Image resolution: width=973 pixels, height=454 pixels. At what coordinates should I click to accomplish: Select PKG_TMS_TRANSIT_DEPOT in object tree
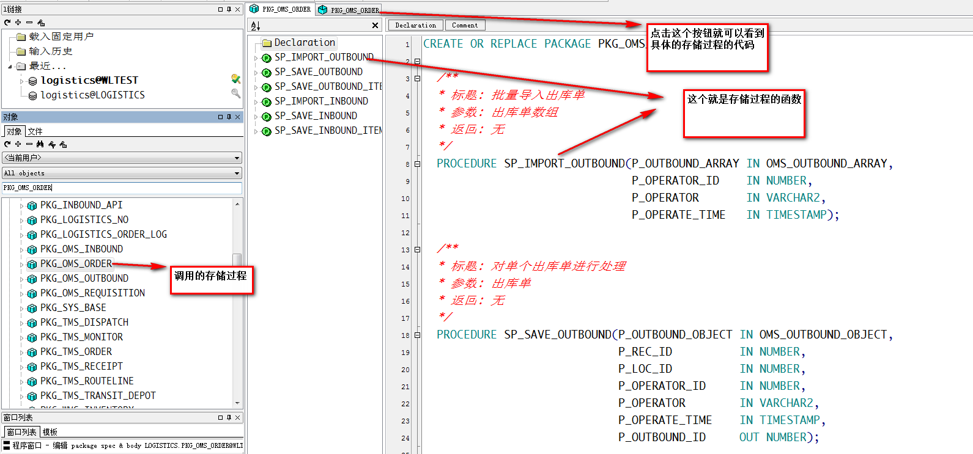click(98, 396)
